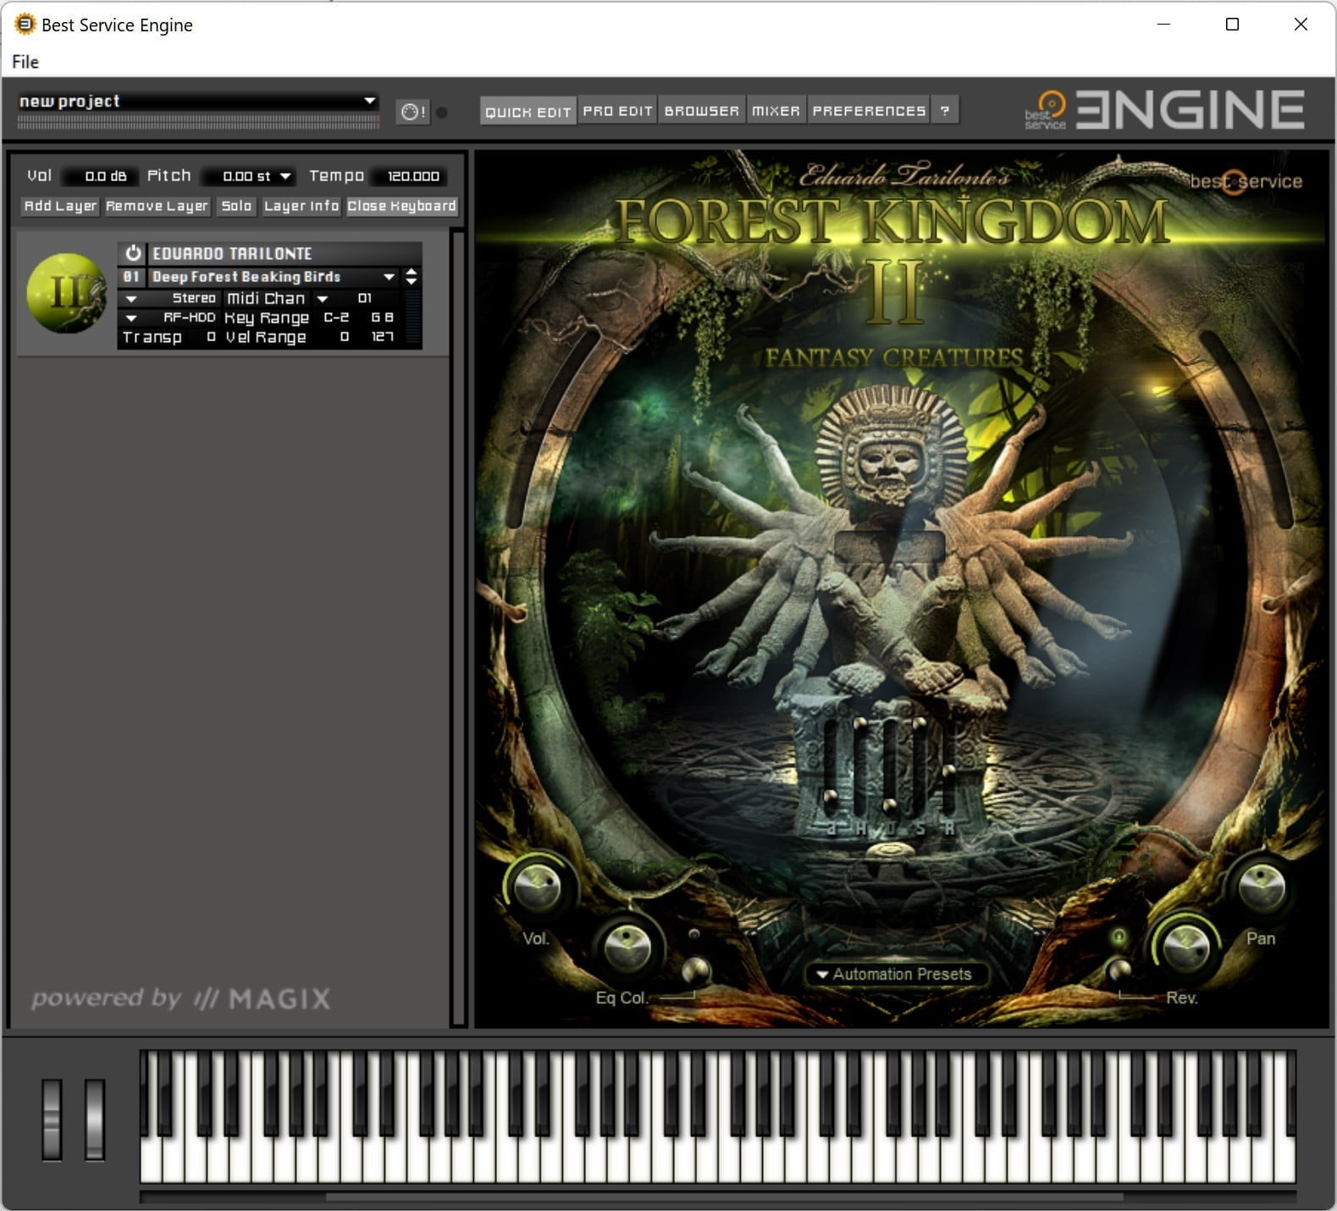Screen dimensions: 1337x1211
Task: Toggle the Eq Col. on/off button
Action: 696,970
